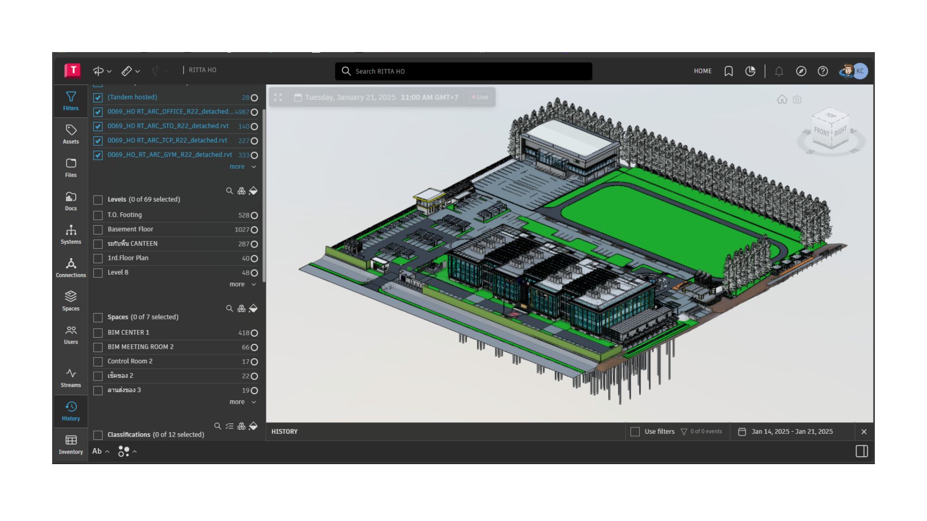This screenshot has width=927, height=521.
Task: Expand more items under Levels
Action: click(242, 284)
